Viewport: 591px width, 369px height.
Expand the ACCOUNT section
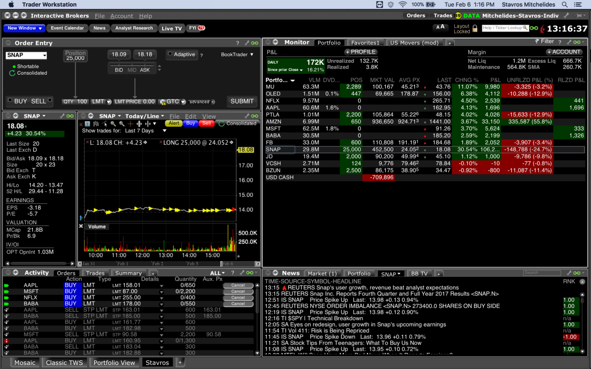[x=564, y=52]
